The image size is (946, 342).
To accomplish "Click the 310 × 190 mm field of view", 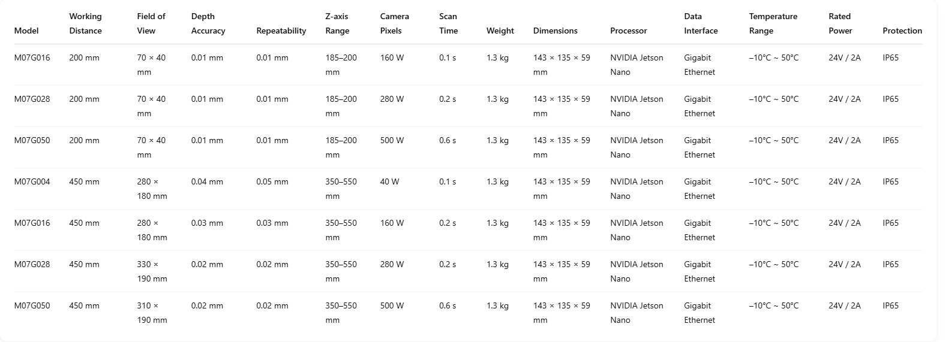I will coord(152,313).
